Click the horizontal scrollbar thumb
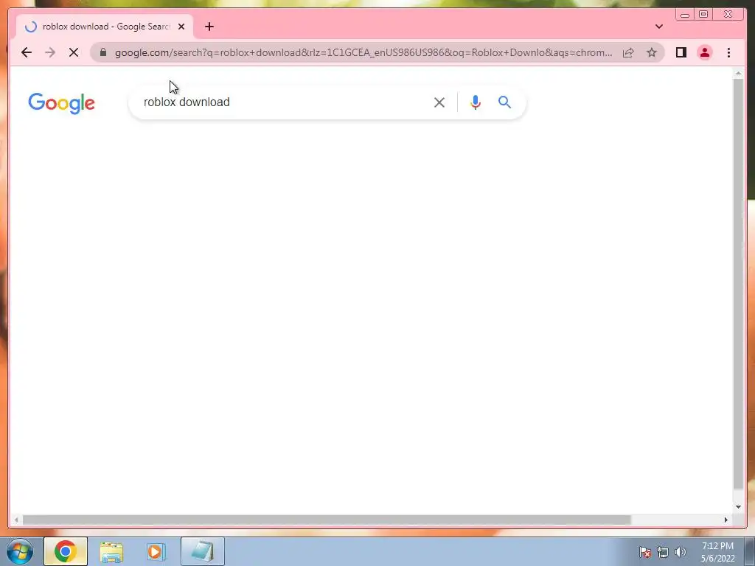This screenshot has height=566, width=755. pos(327,520)
